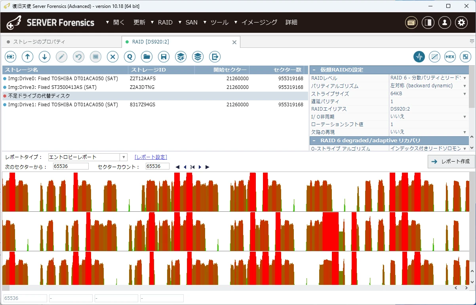The image size is (476, 305).
Task: Open the checkered map view icon
Action: pyautogui.click(x=435, y=57)
